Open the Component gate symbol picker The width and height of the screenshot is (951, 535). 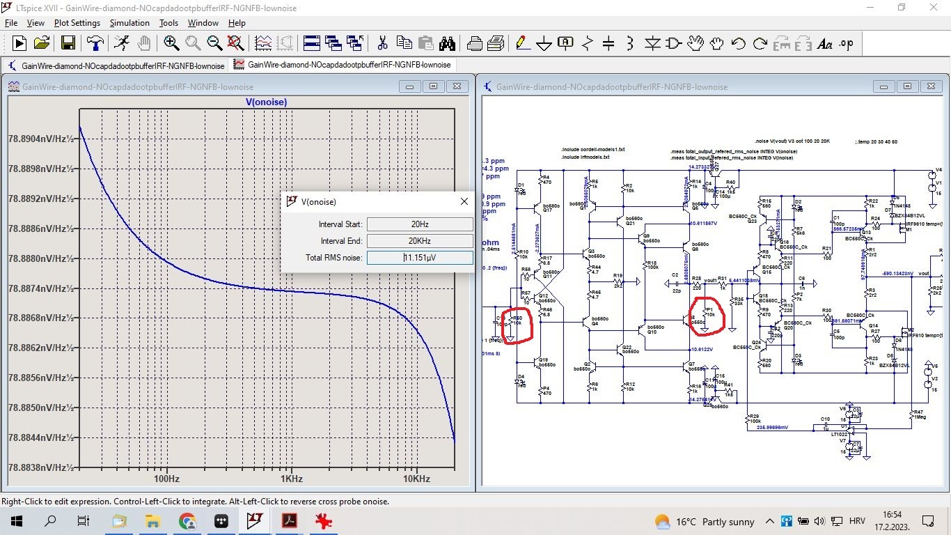coord(673,43)
